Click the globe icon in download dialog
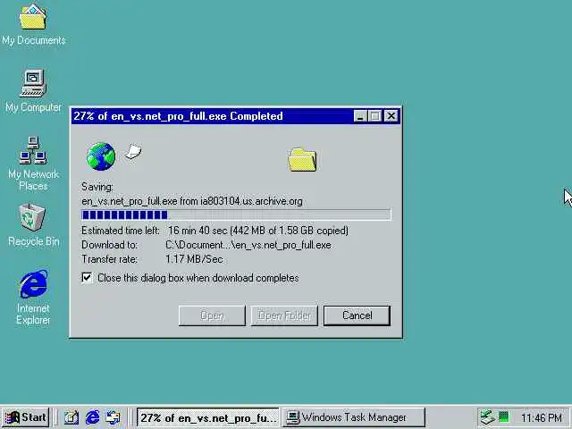The image size is (572, 429). [x=101, y=156]
